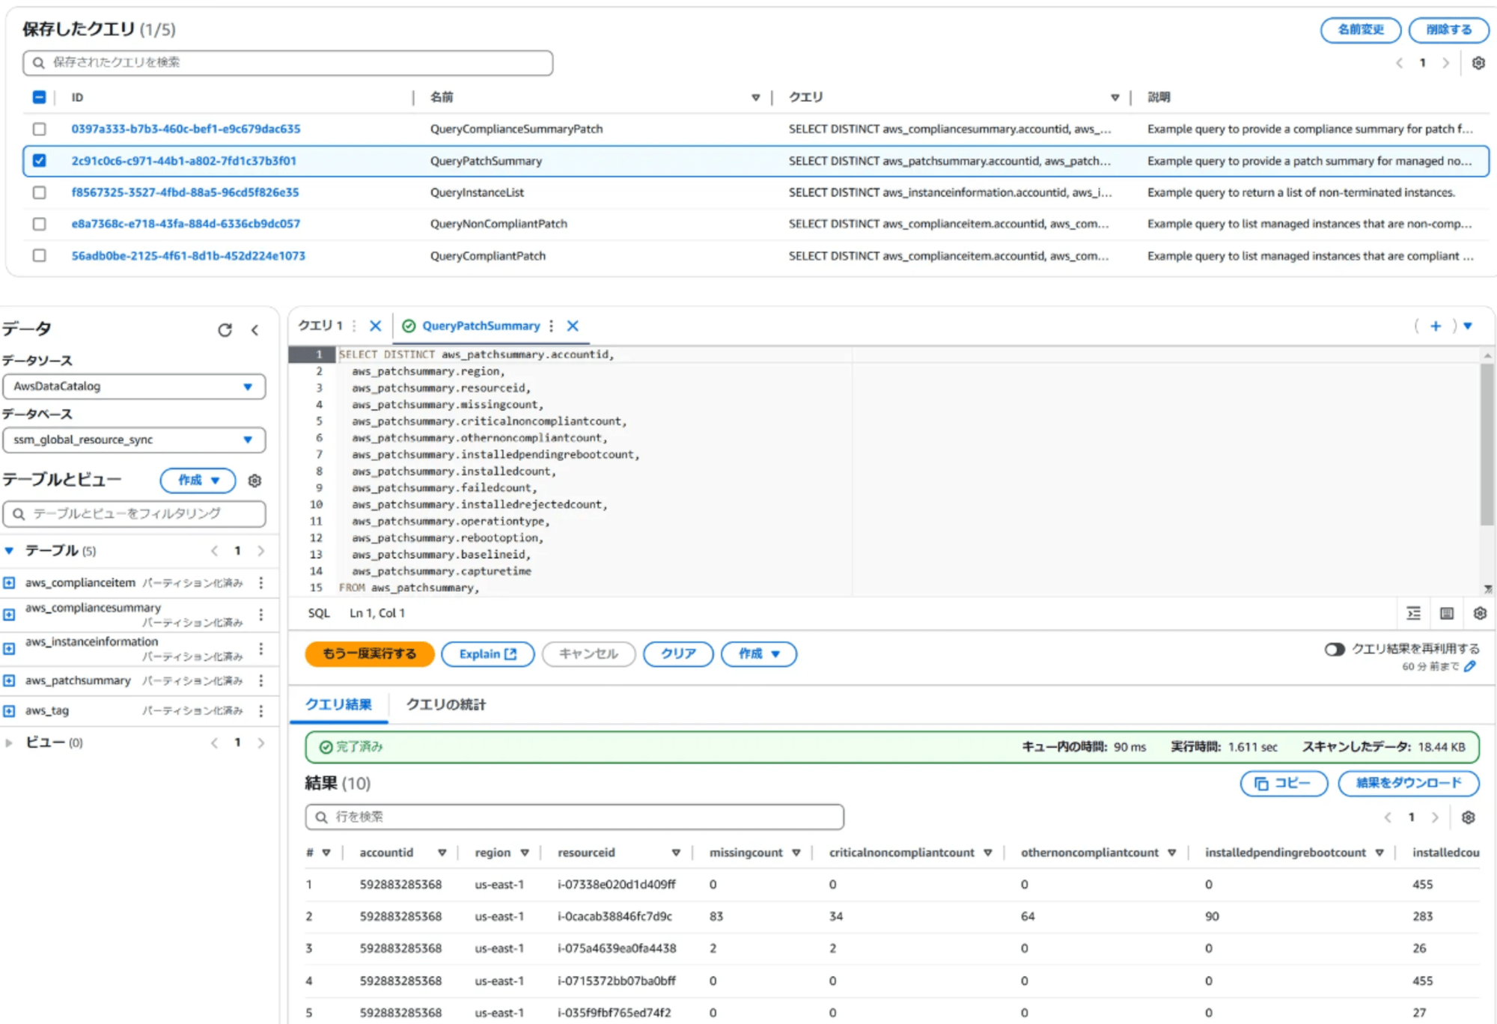Image resolution: width=1497 pixels, height=1024 pixels.
Task: Expand the aws_patchsummary table
Action: point(9,680)
